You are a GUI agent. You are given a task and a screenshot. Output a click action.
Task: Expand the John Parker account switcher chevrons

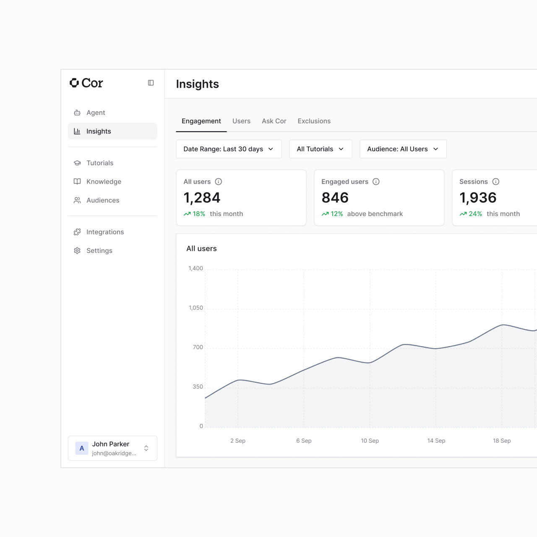click(146, 448)
